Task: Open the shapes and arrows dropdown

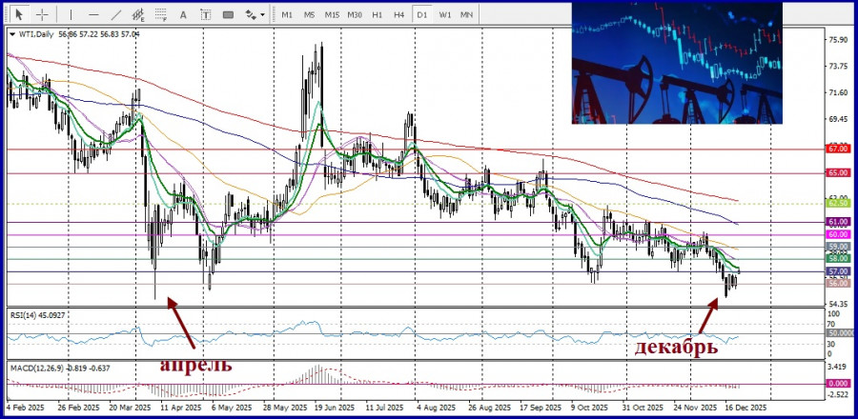Action: point(255,14)
